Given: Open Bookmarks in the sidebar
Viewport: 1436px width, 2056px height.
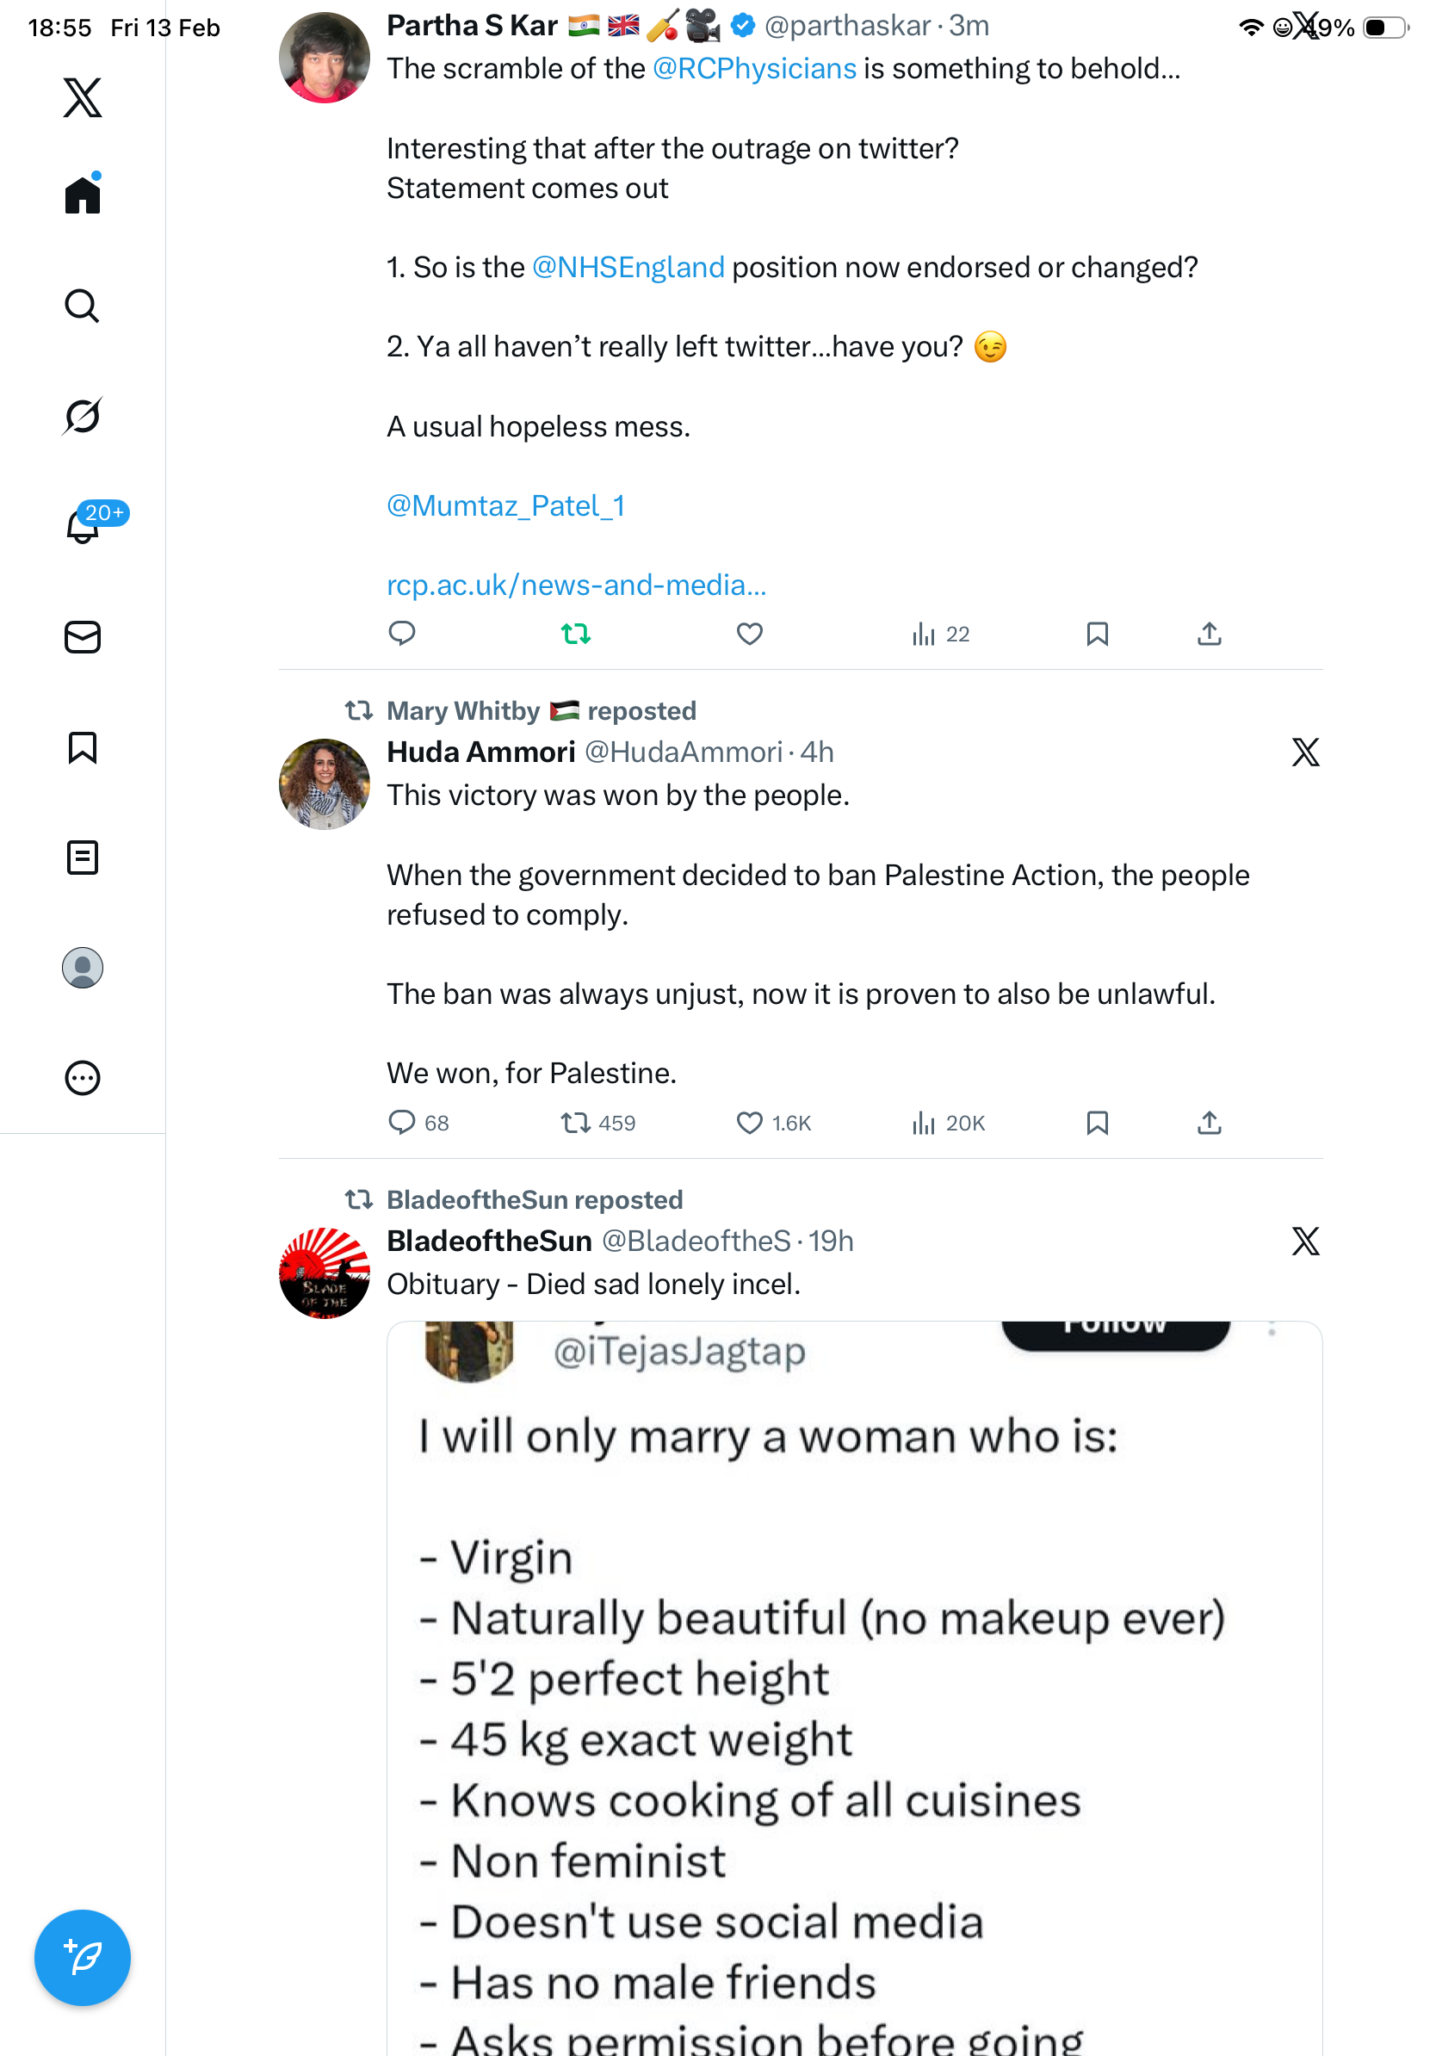Looking at the screenshot, I should coord(83,747).
